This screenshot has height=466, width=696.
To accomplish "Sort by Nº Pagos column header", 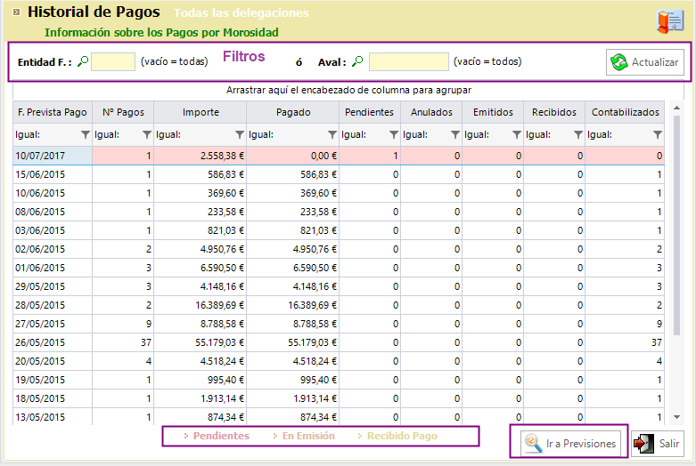I will coord(123,112).
